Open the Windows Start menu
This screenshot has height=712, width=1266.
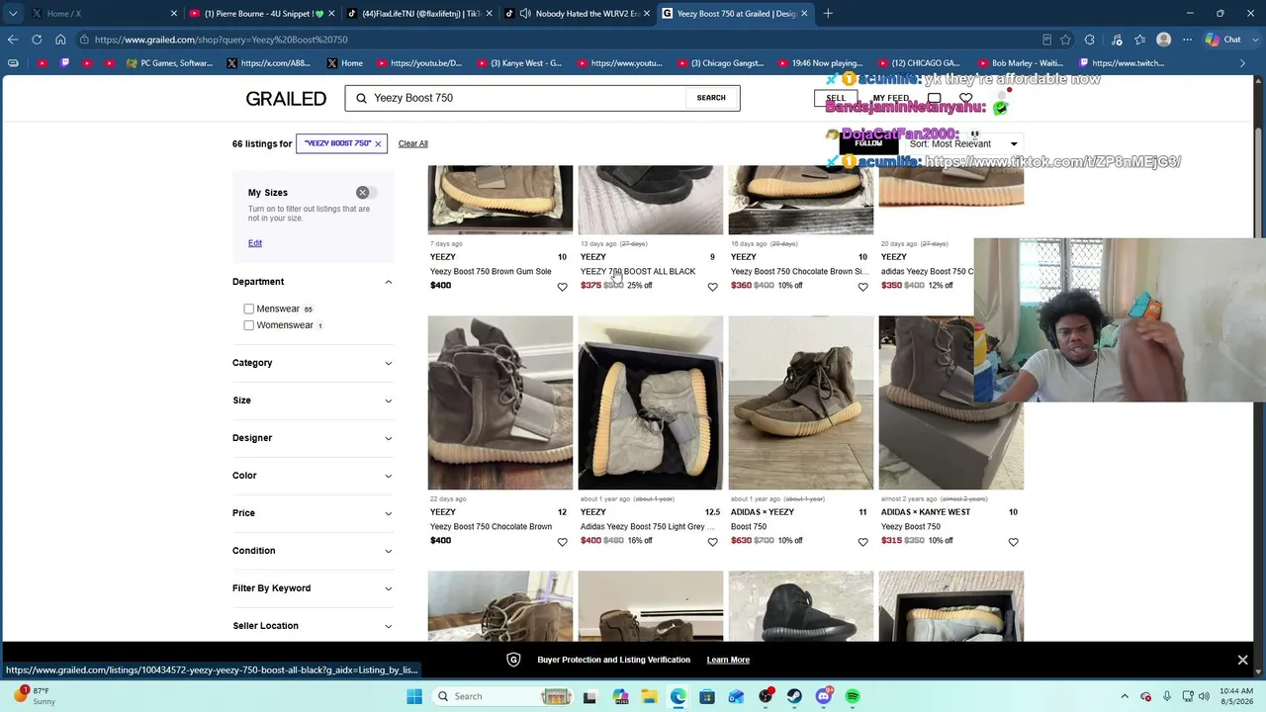tap(414, 696)
